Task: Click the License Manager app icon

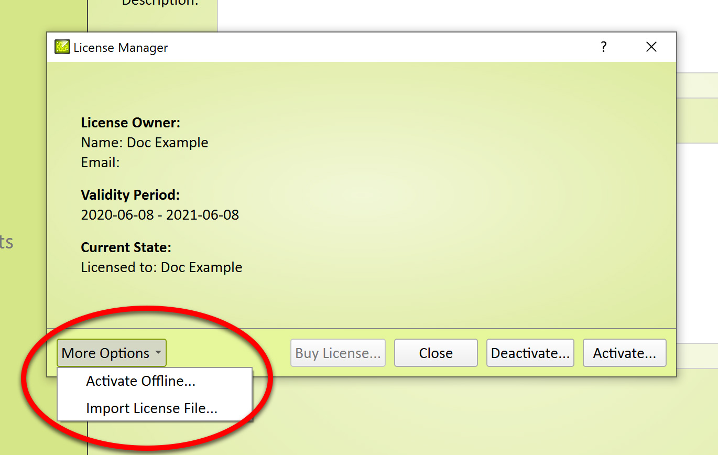Action: 62,47
